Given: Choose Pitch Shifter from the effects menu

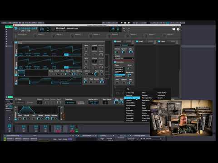Looking at the screenshot, I should (x=162, y=93).
